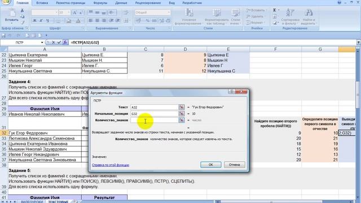The image size is (361, 203).
Task: Align cell text left
Action: point(91,21)
